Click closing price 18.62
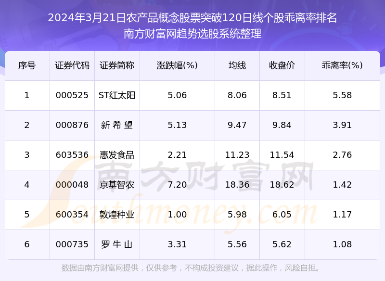 tap(282, 185)
